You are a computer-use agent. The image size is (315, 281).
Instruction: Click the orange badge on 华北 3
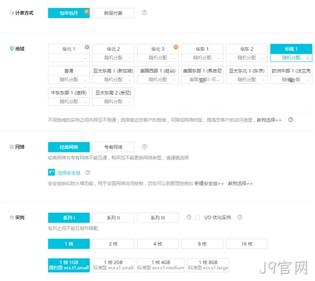[x=176, y=47]
